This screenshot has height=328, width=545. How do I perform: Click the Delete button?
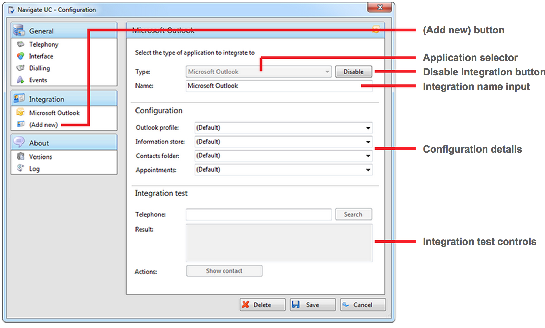click(263, 305)
